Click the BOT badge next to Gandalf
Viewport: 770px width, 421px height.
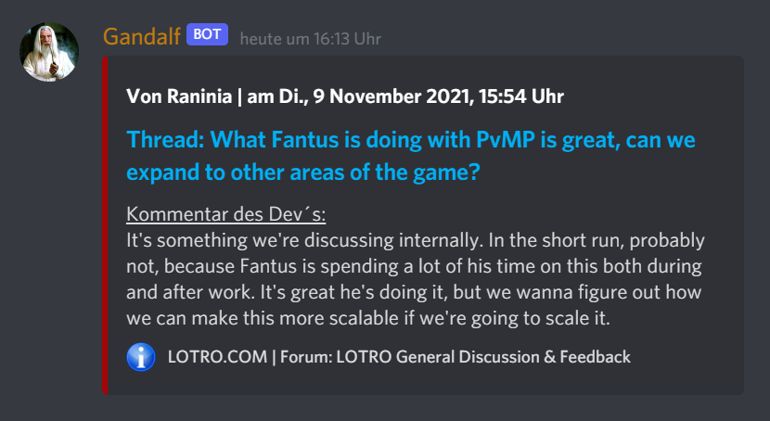click(207, 35)
